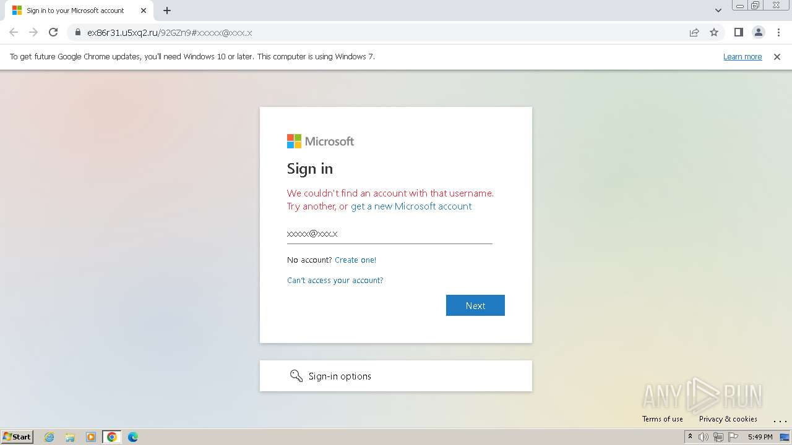Screen dimensions: 792x445
Task: Open the volume speaker tray icon
Action: coord(704,437)
